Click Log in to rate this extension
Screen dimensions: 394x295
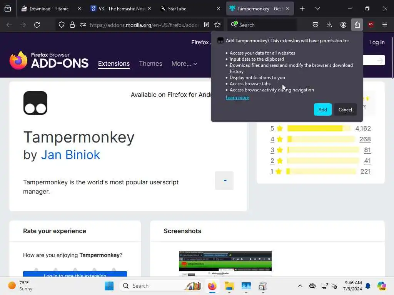pyautogui.click(x=75, y=274)
